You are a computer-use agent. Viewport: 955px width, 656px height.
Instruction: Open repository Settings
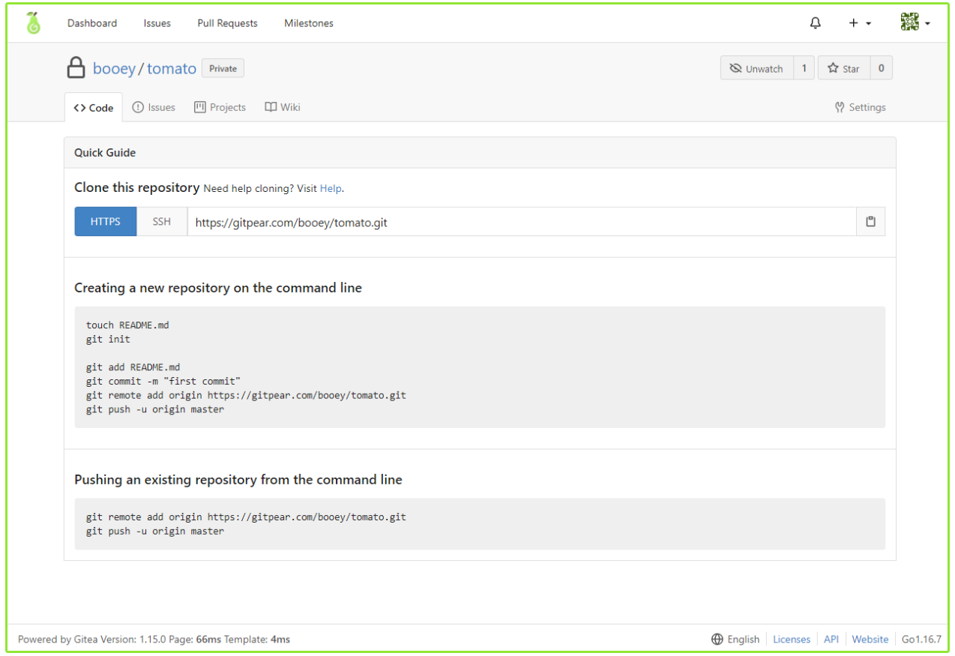tap(860, 107)
